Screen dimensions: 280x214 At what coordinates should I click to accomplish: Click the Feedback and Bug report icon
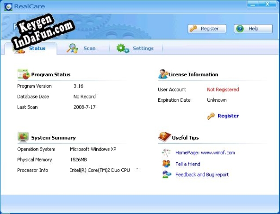(167, 174)
